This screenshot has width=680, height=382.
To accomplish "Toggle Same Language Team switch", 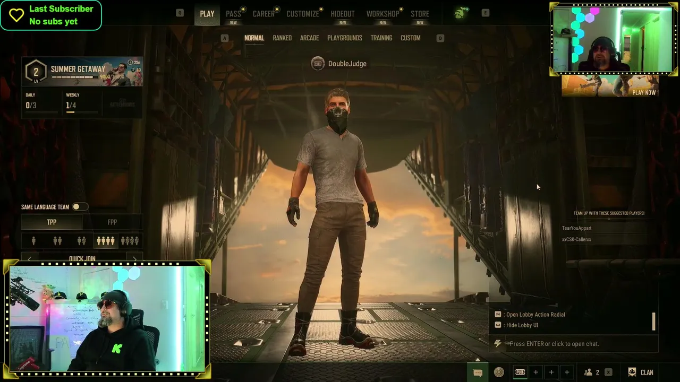I will pyautogui.click(x=80, y=207).
